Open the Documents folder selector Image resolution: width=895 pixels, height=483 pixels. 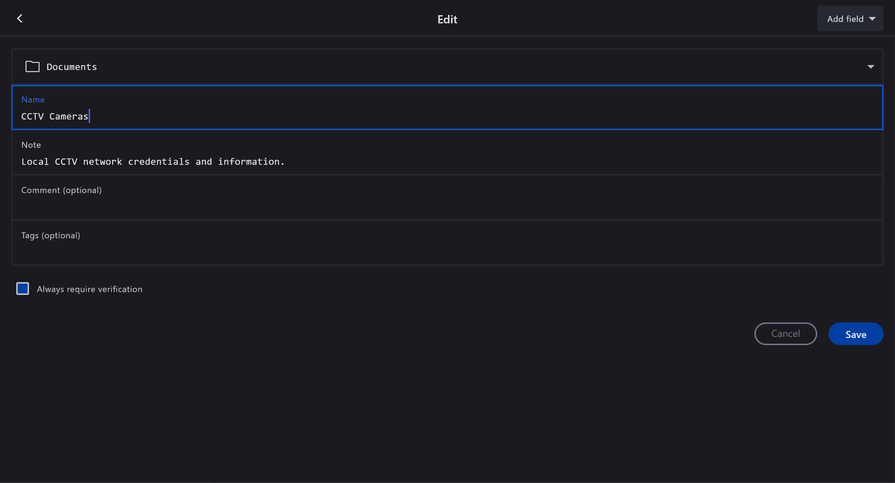(x=447, y=66)
